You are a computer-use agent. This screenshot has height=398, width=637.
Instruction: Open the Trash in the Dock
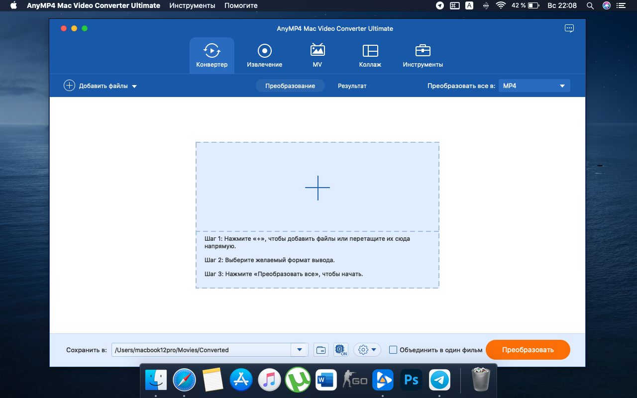(x=481, y=381)
